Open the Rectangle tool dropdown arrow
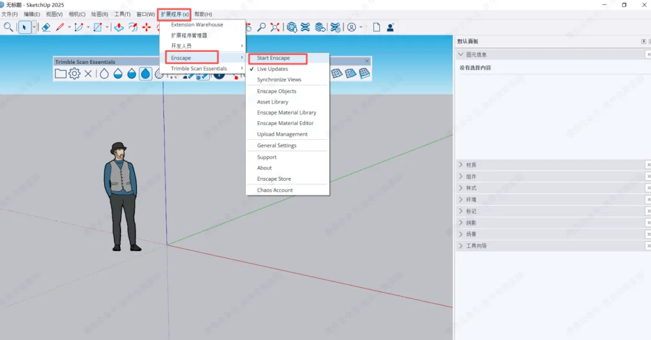The height and width of the screenshot is (340, 651). 107,27
